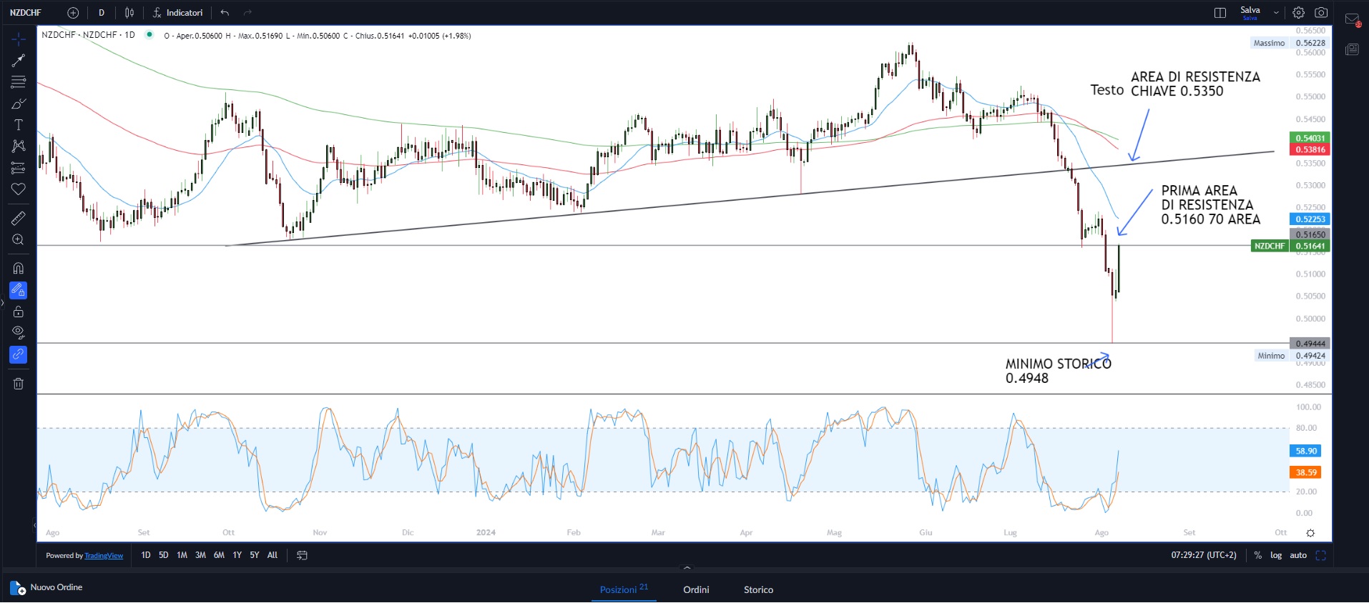The image size is (1369, 603).
Task: Take a chart snapshot with camera icon
Action: click(x=1321, y=13)
